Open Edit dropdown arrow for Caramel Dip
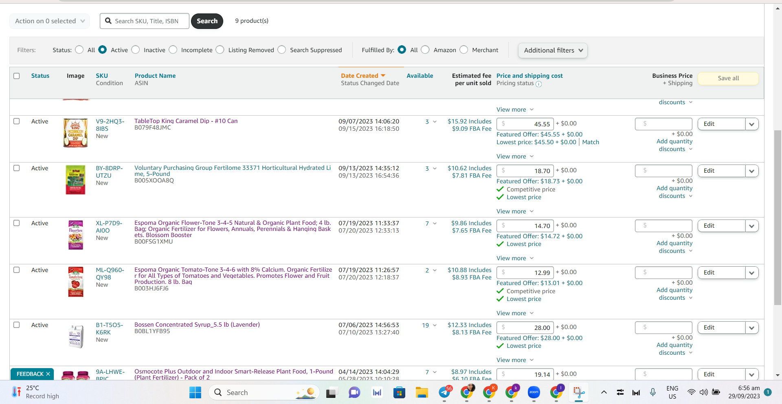Viewport: 782px width, 404px height. [x=752, y=124]
